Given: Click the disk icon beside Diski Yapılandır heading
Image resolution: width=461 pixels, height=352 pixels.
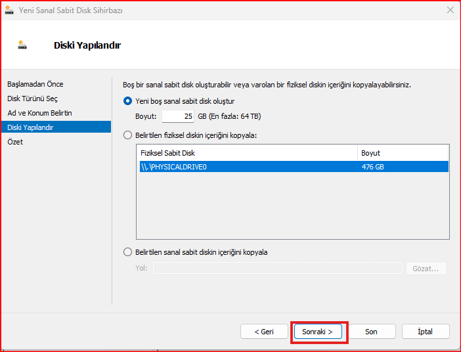Looking at the screenshot, I should pos(22,45).
